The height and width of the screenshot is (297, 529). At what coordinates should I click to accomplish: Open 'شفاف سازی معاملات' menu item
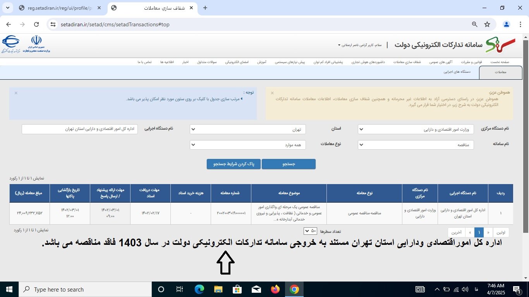[407, 62]
